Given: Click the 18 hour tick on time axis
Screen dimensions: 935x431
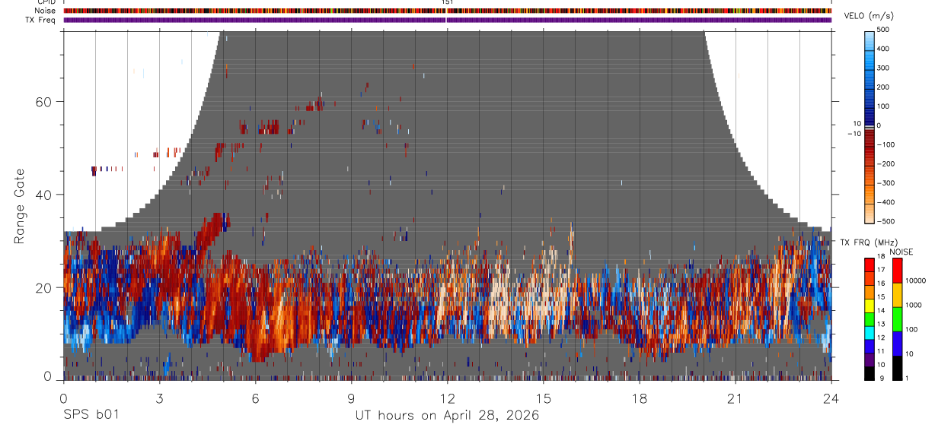Looking at the screenshot, I should coord(639,398).
